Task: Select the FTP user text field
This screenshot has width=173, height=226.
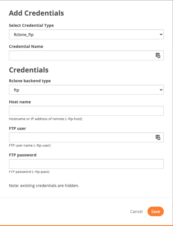Action: point(86,137)
